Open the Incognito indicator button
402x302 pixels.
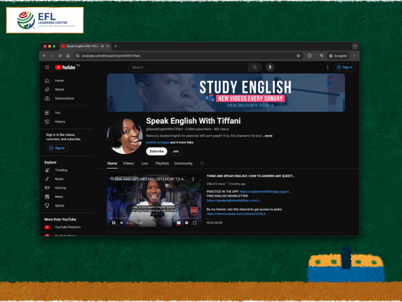tap(338, 56)
